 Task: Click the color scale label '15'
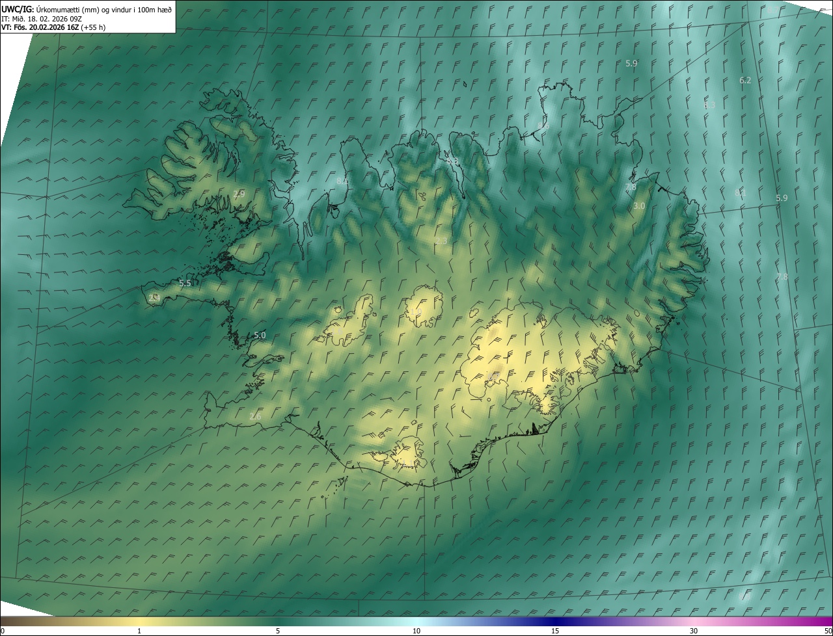tap(555, 631)
